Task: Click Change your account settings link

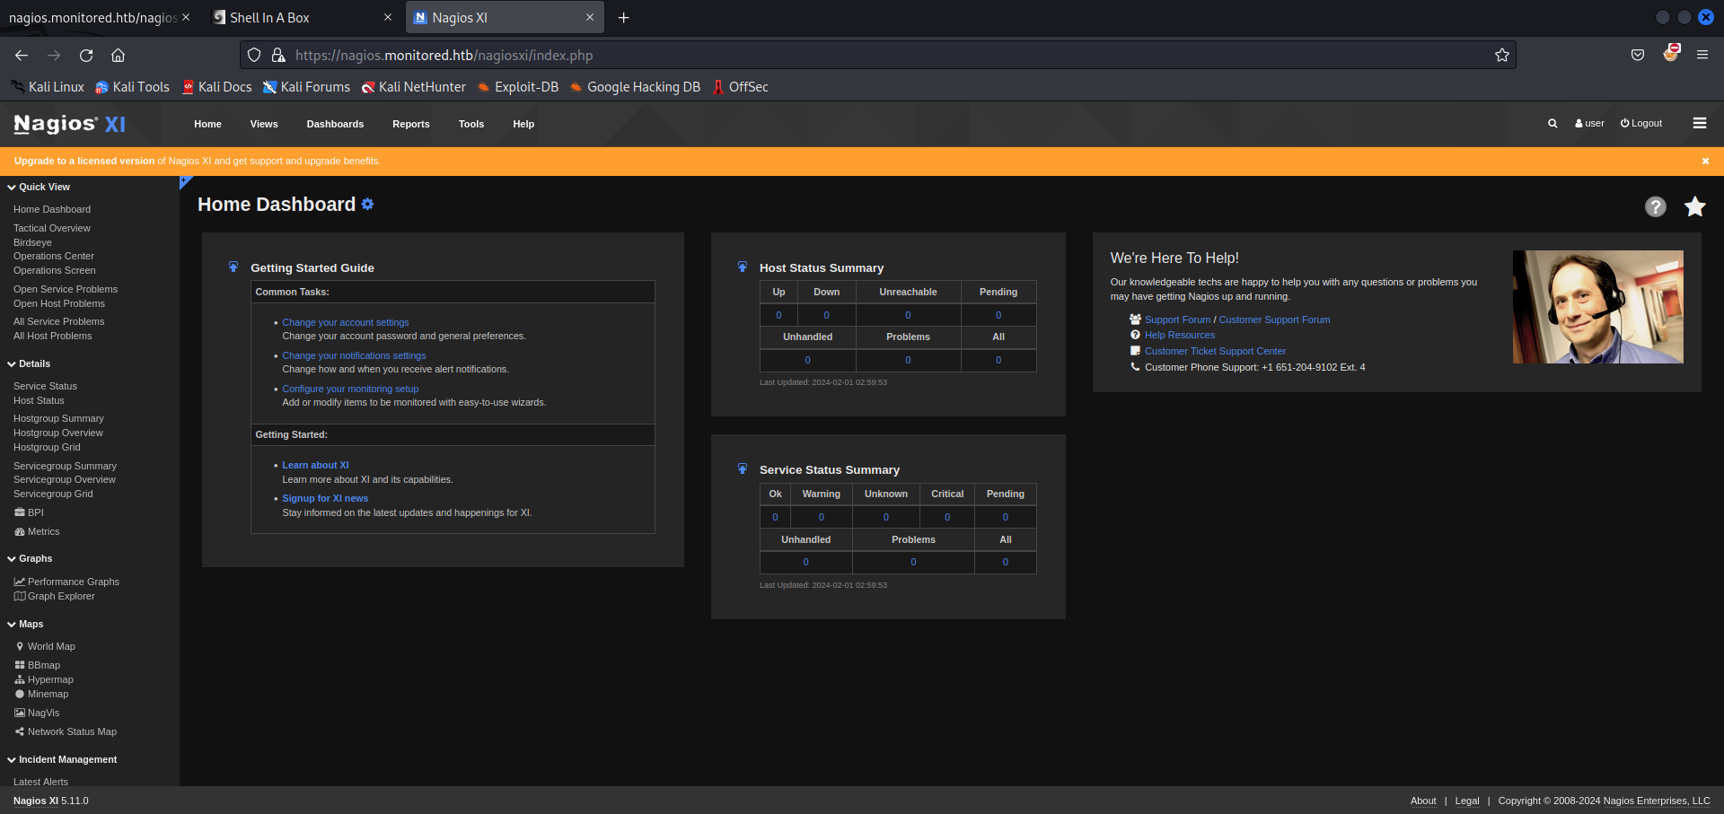Action: (346, 322)
